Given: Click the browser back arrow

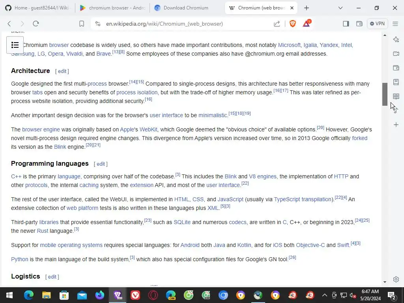Looking at the screenshot, I should click(9, 24).
